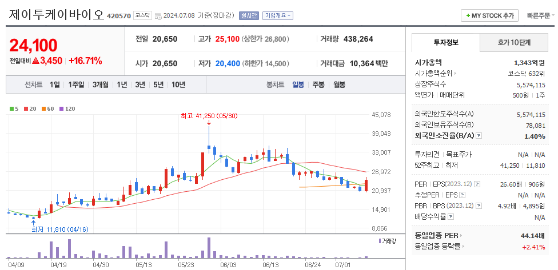Click the 시가총액 value 1,343억원
The width and height of the screenshot is (558, 270).
point(529,63)
